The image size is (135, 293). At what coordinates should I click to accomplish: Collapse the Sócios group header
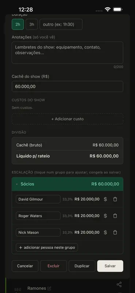67,184
